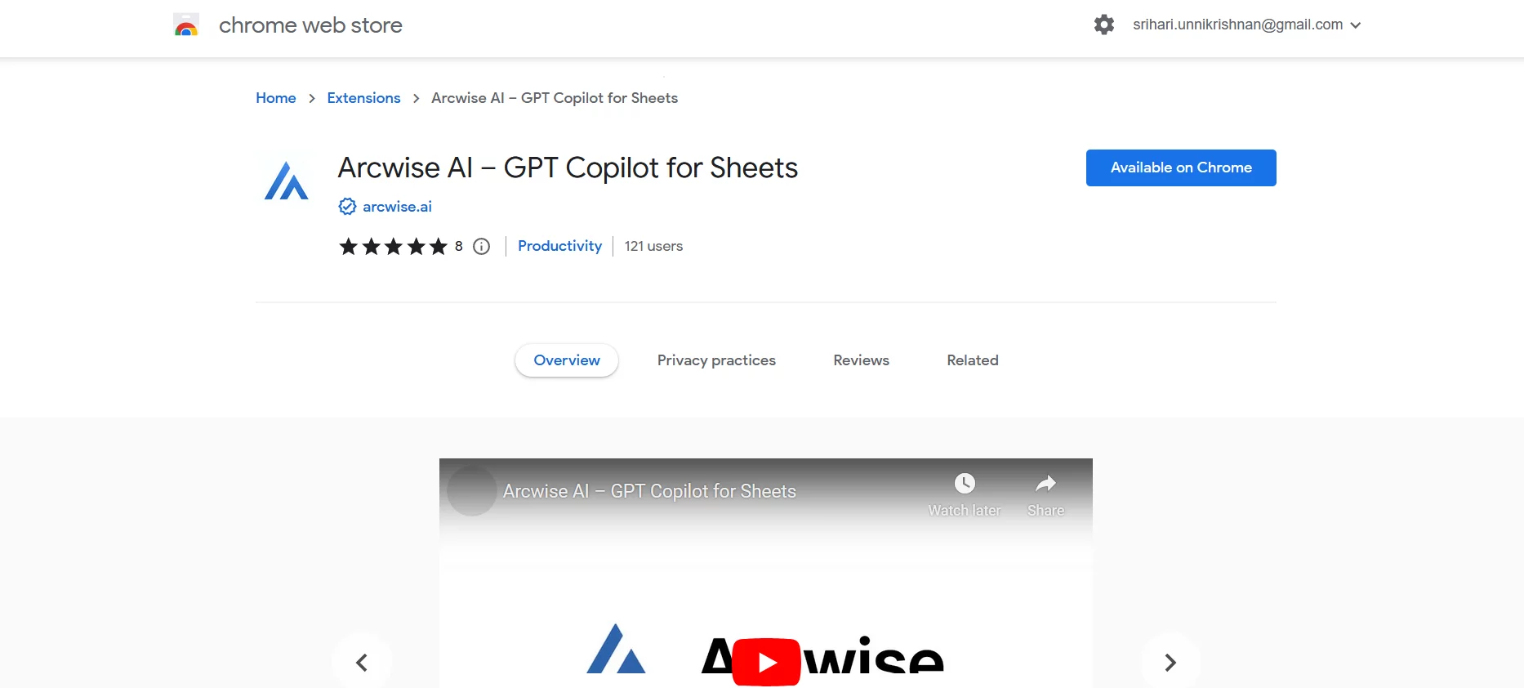The width and height of the screenshot is (1524, 688).
Task: Click the video title Arcwise AI link
Action: pos(649,491)
